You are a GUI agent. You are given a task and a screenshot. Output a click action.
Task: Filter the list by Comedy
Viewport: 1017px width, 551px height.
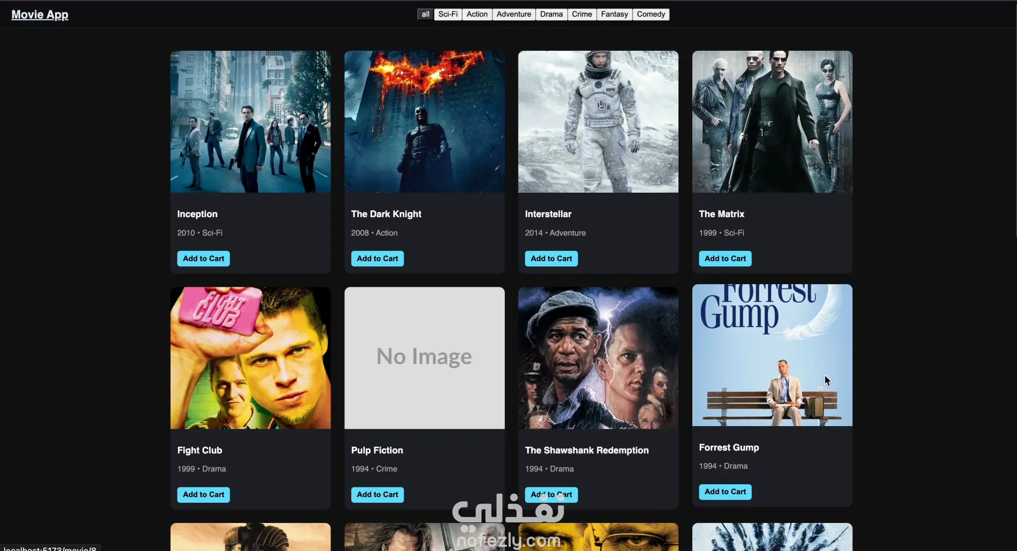pyautogui.click(x=651, y=14)
